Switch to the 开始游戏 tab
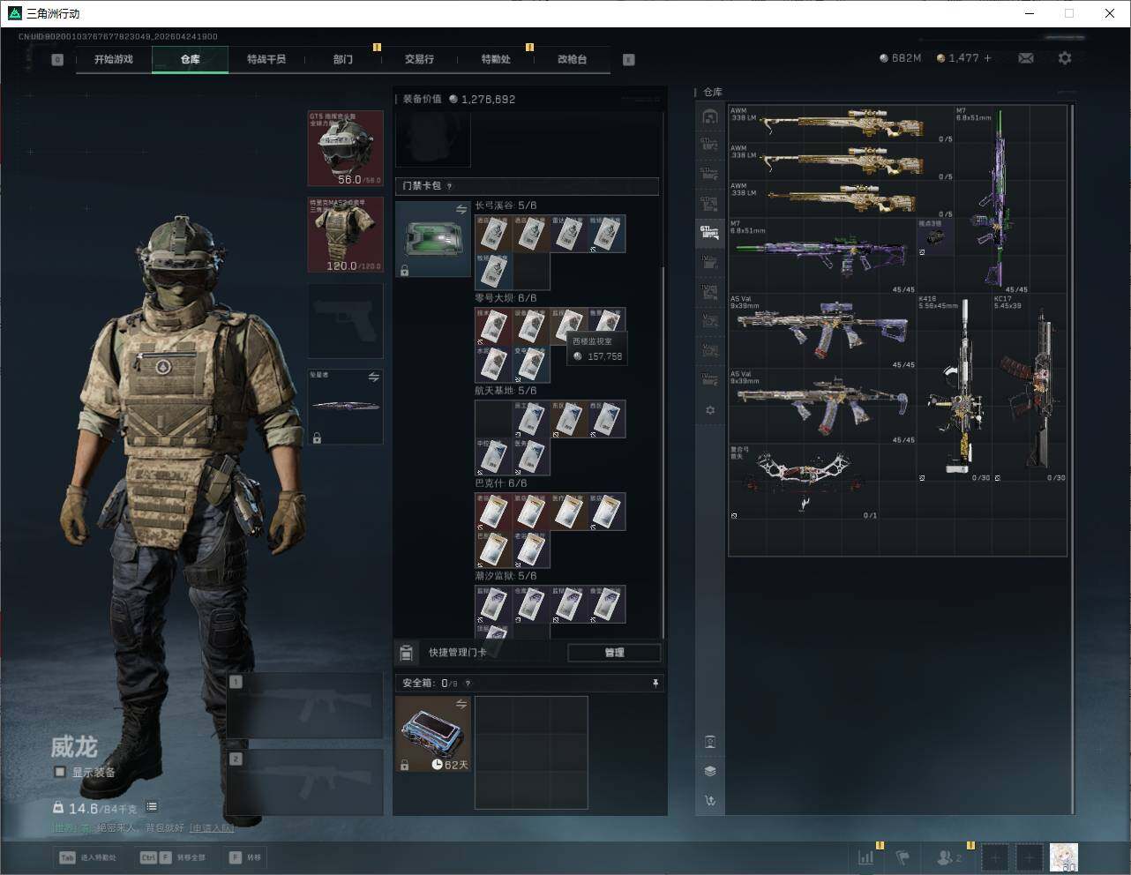1131x875 pixels. [x=114, y=59]
